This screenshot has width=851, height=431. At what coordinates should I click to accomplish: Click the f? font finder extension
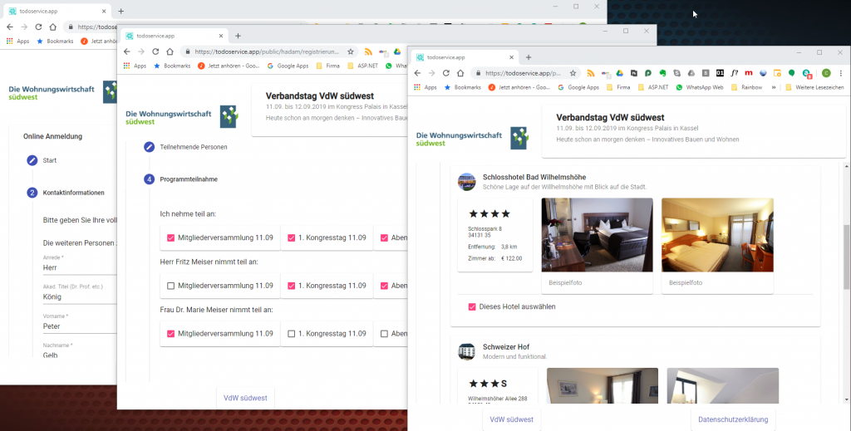tap(735, 73)
